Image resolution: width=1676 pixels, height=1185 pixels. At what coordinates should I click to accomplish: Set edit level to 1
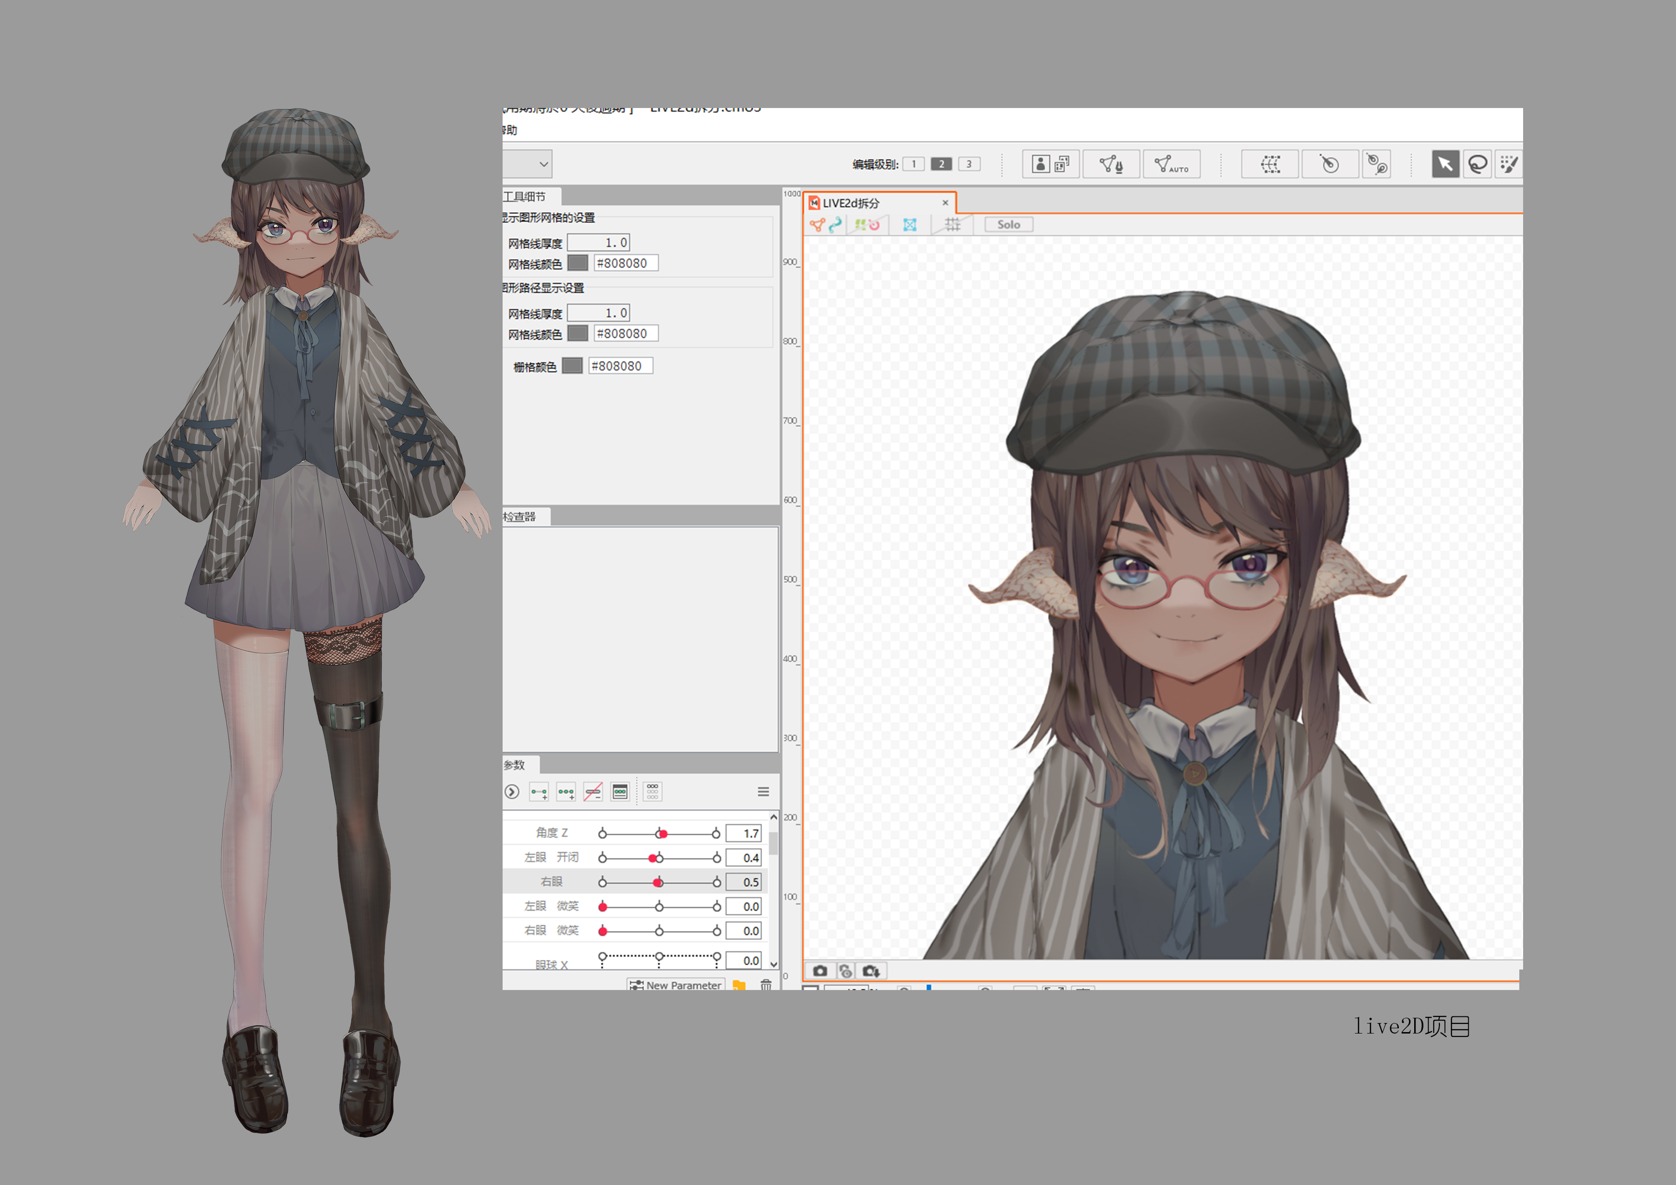click(913, 164)
